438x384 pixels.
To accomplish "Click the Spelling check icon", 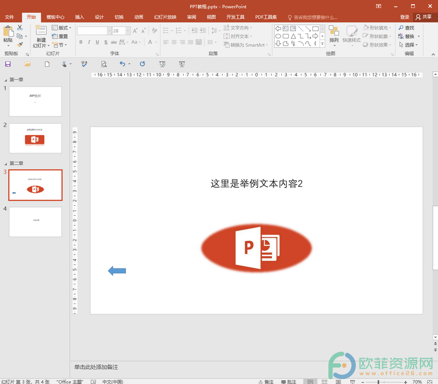I will [84, 64].
